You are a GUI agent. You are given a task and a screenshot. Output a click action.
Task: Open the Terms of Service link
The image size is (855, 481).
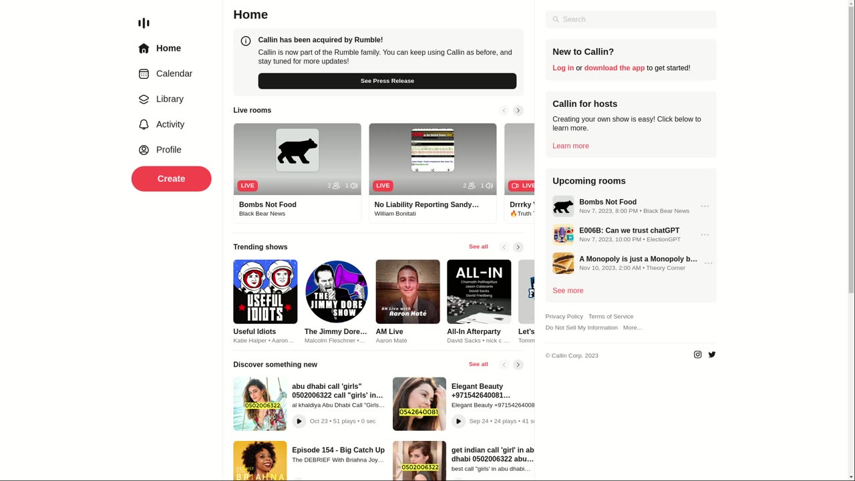tap(611, 317)
